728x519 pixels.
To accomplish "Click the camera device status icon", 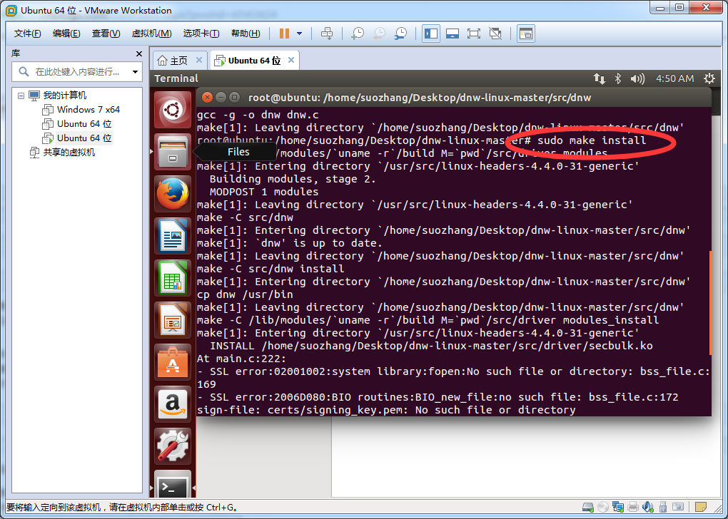I will pyautogui.click(x=678, y=508).
